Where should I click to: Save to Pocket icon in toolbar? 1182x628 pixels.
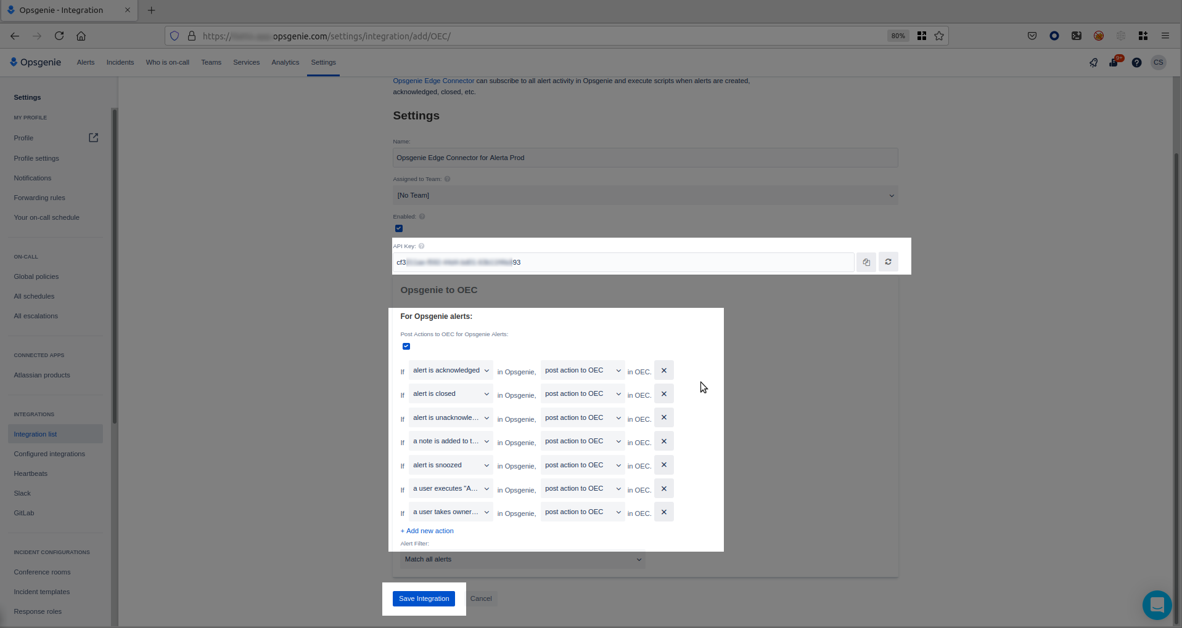(x=1032, y=36)
